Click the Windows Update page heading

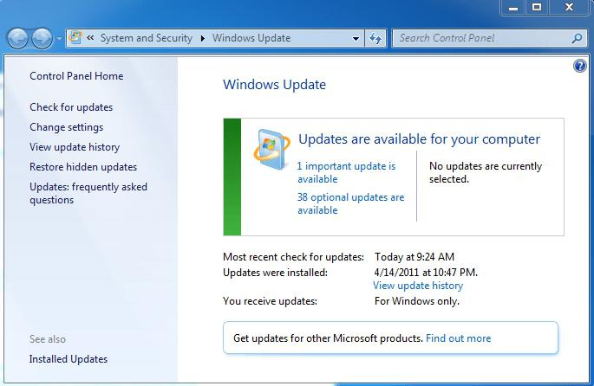274,84
